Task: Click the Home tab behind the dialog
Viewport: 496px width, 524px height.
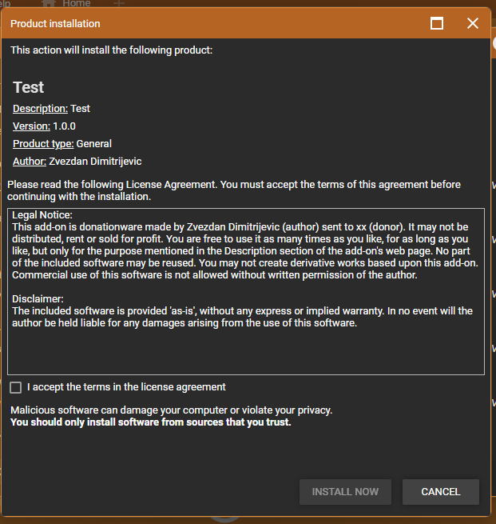Action: (x=77, y=4)
